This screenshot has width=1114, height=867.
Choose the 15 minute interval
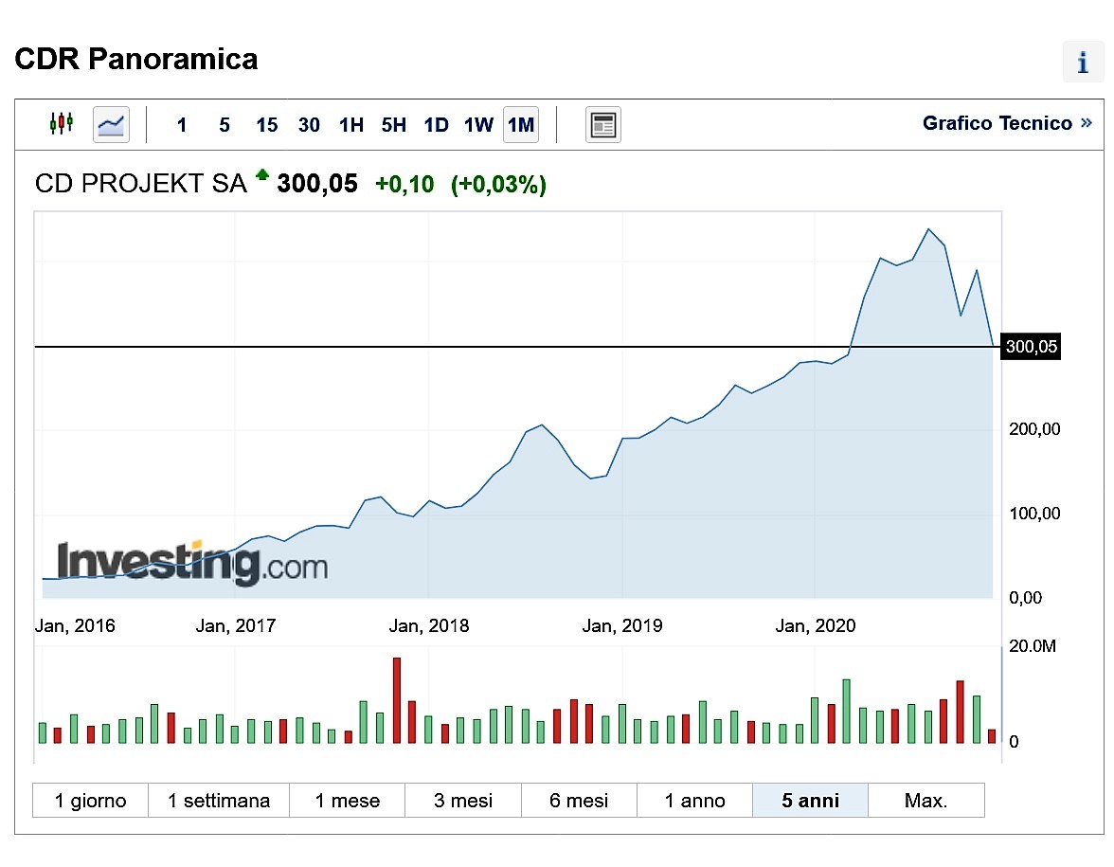click(x=267, y=125)
